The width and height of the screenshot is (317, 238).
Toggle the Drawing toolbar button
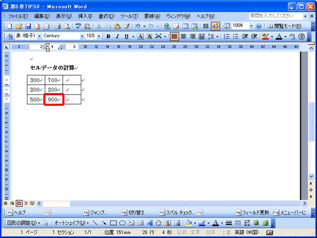(x=216, y=26)
